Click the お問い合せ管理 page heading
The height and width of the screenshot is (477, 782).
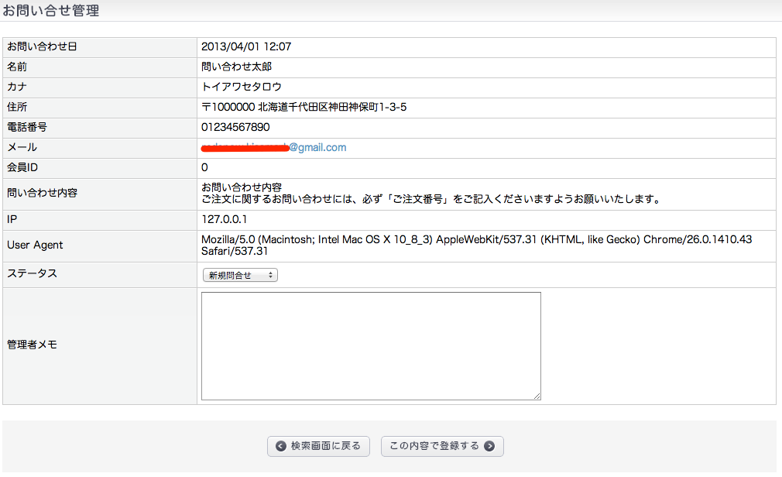tap(51, 11)
